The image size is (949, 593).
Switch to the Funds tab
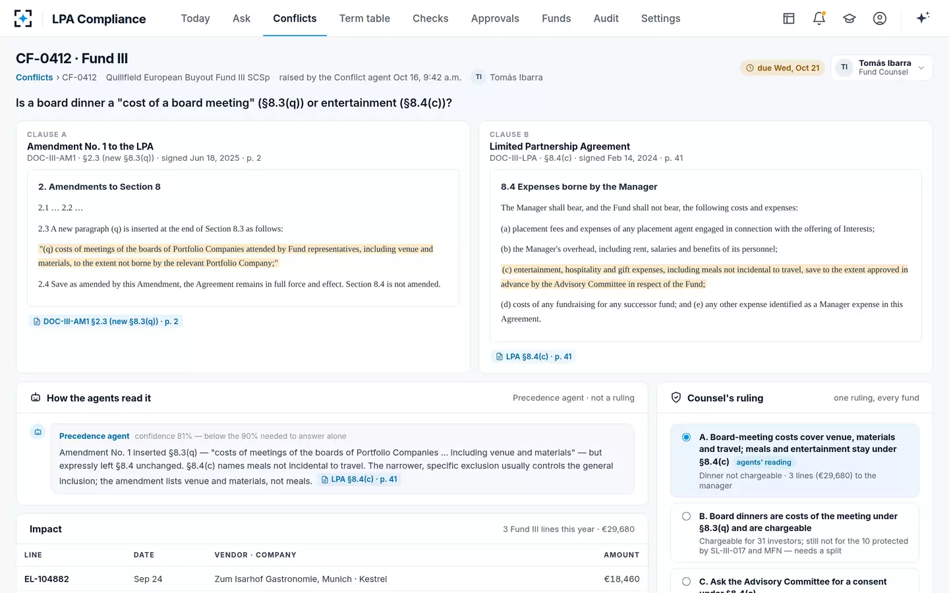(556, 18)
